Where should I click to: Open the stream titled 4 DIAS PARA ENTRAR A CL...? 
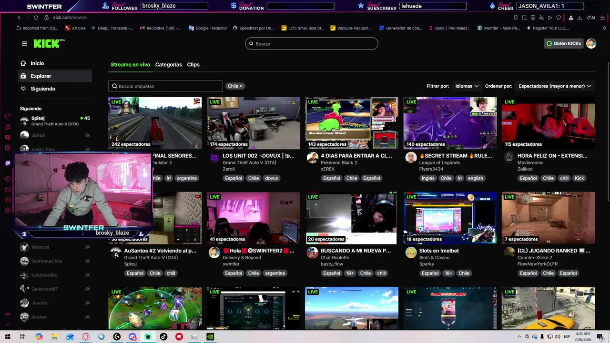pyautogui.click(x=356, y=156)
